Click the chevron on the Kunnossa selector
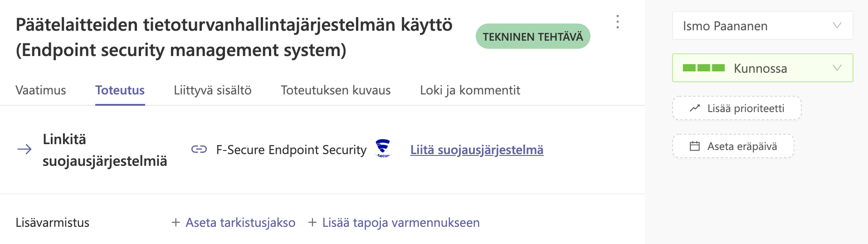Screen dimensions: 868x244 (837, 68)
